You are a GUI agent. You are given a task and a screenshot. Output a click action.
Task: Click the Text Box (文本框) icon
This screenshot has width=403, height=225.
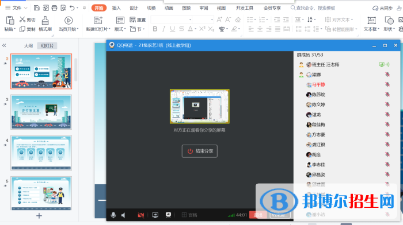[x=371, y=21]
